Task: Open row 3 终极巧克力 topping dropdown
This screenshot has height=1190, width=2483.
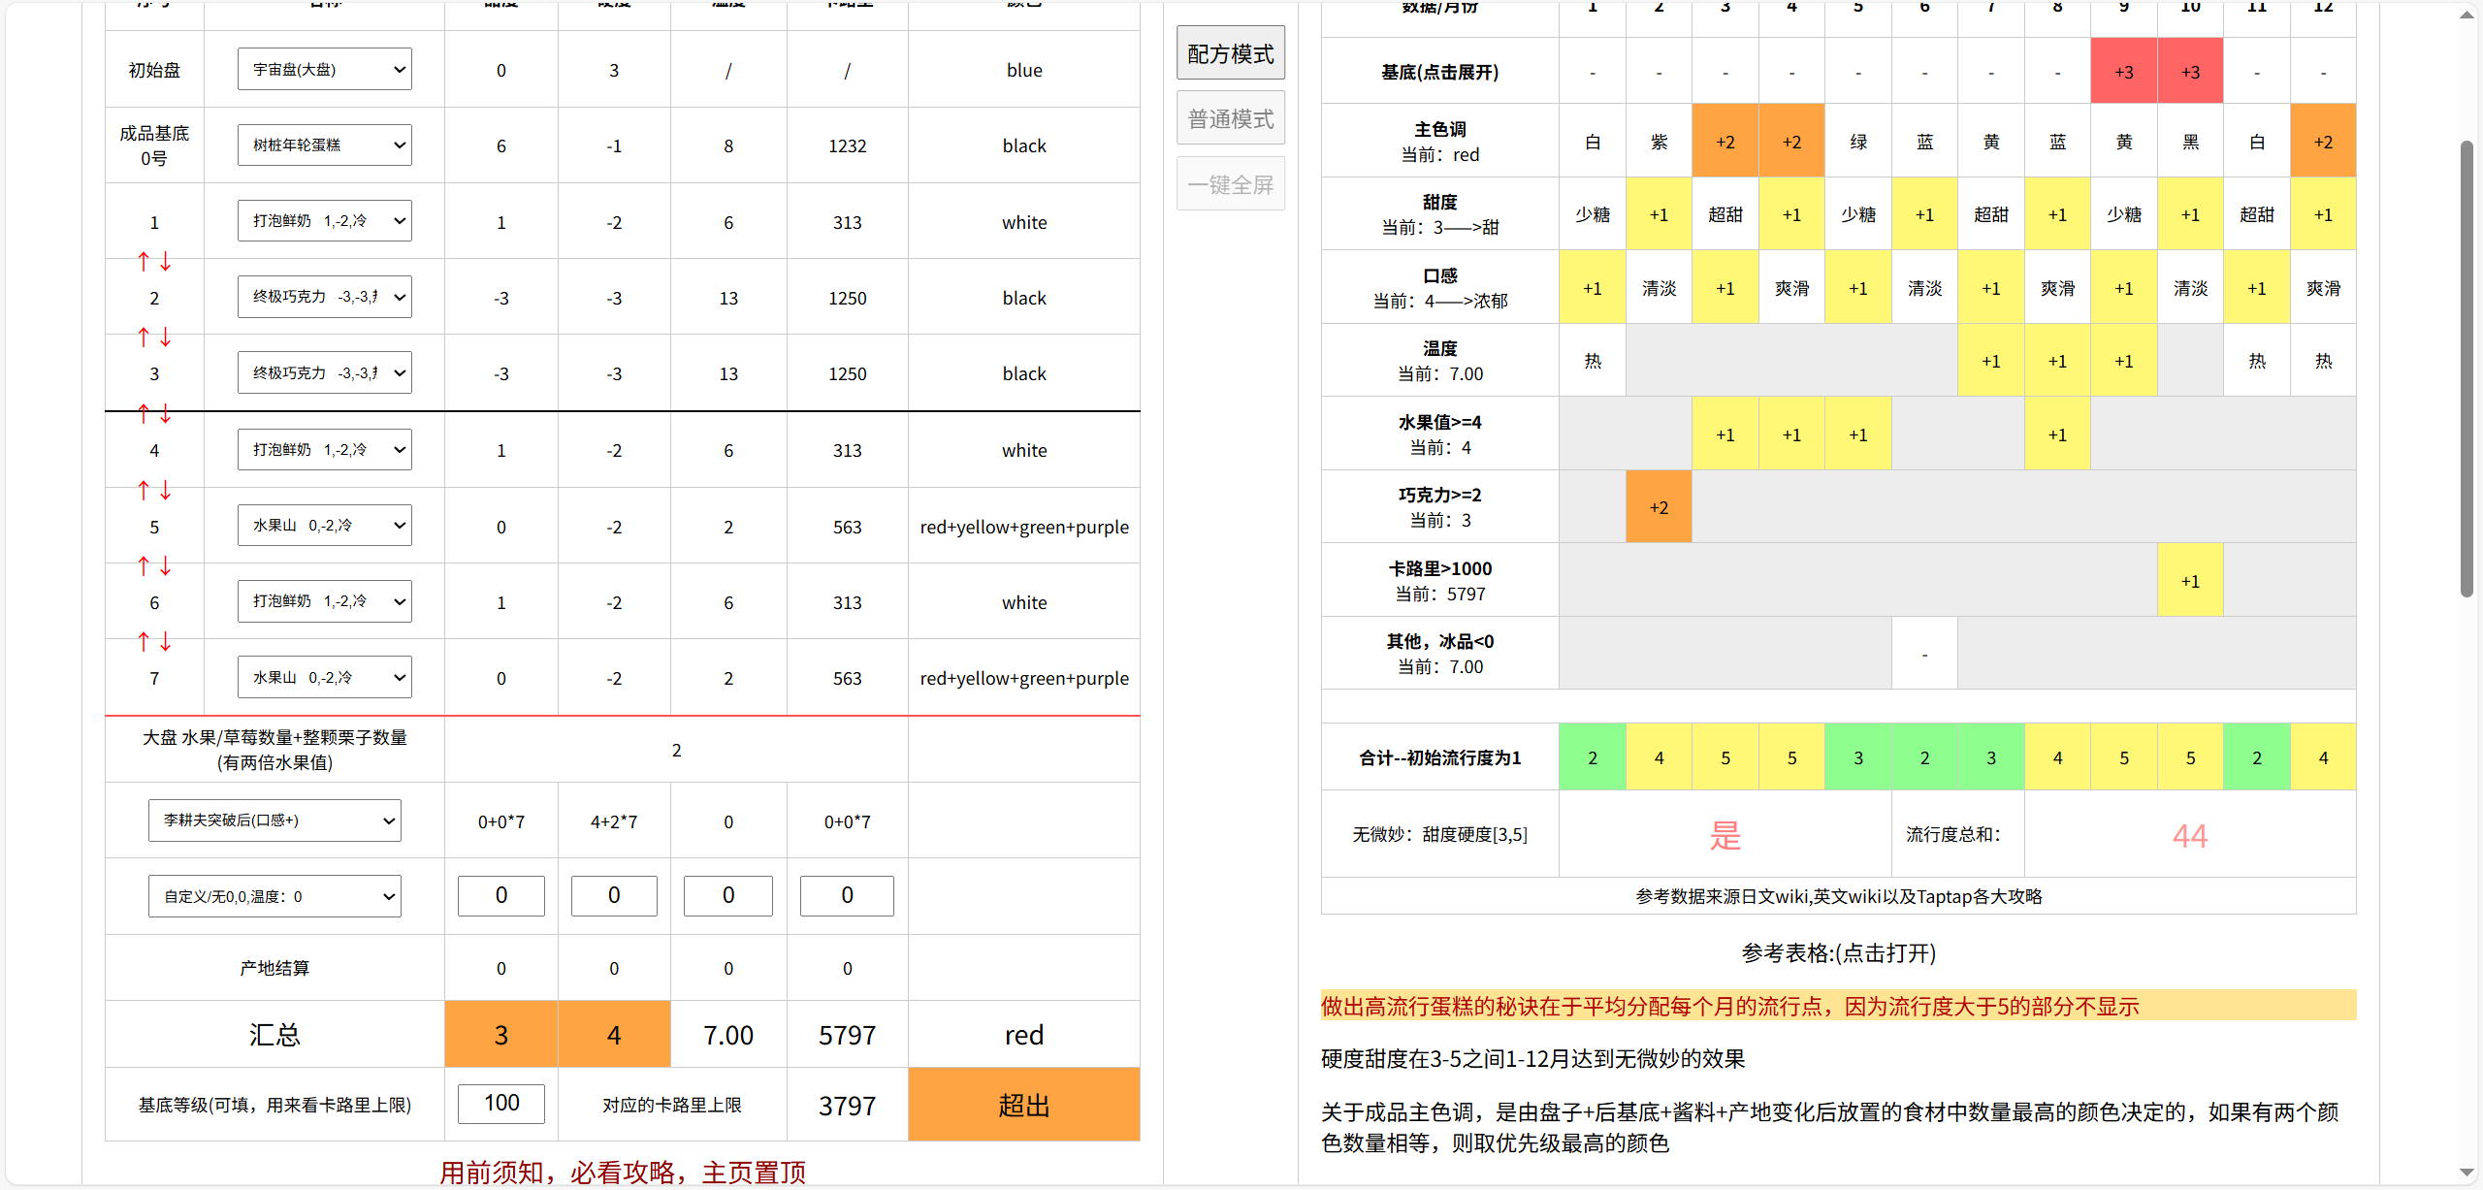Action: pyautogui.click(x=325, y=372)
